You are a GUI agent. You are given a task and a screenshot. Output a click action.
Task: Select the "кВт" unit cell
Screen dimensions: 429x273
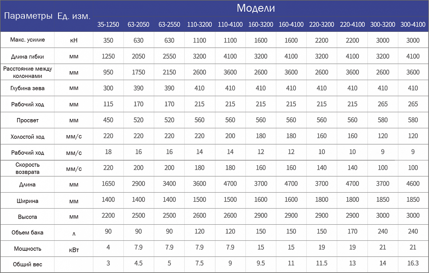coord(74,250)
